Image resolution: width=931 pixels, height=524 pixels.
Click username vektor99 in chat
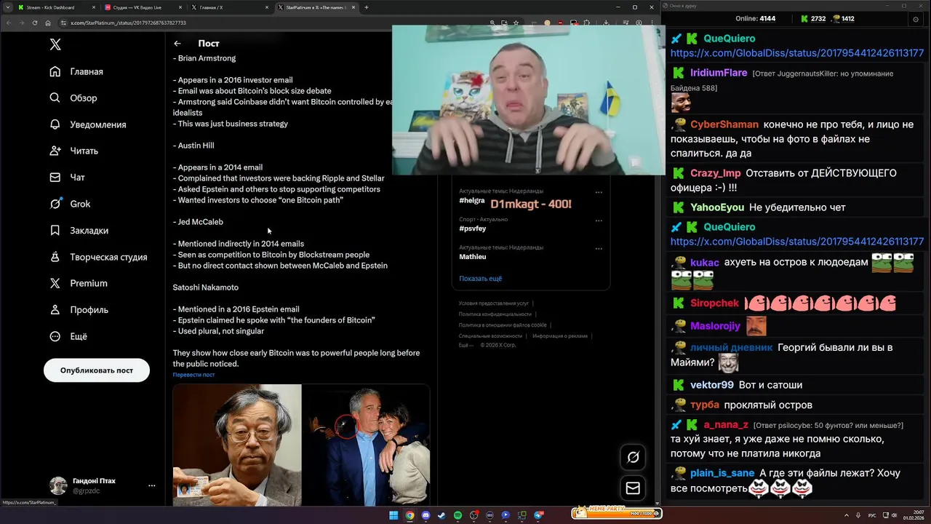pyautogui.click(x=712, y=384)
